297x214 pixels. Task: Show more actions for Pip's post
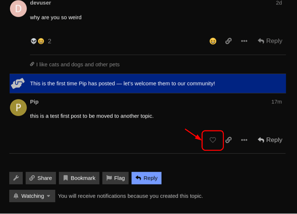[x=244, y=140]
